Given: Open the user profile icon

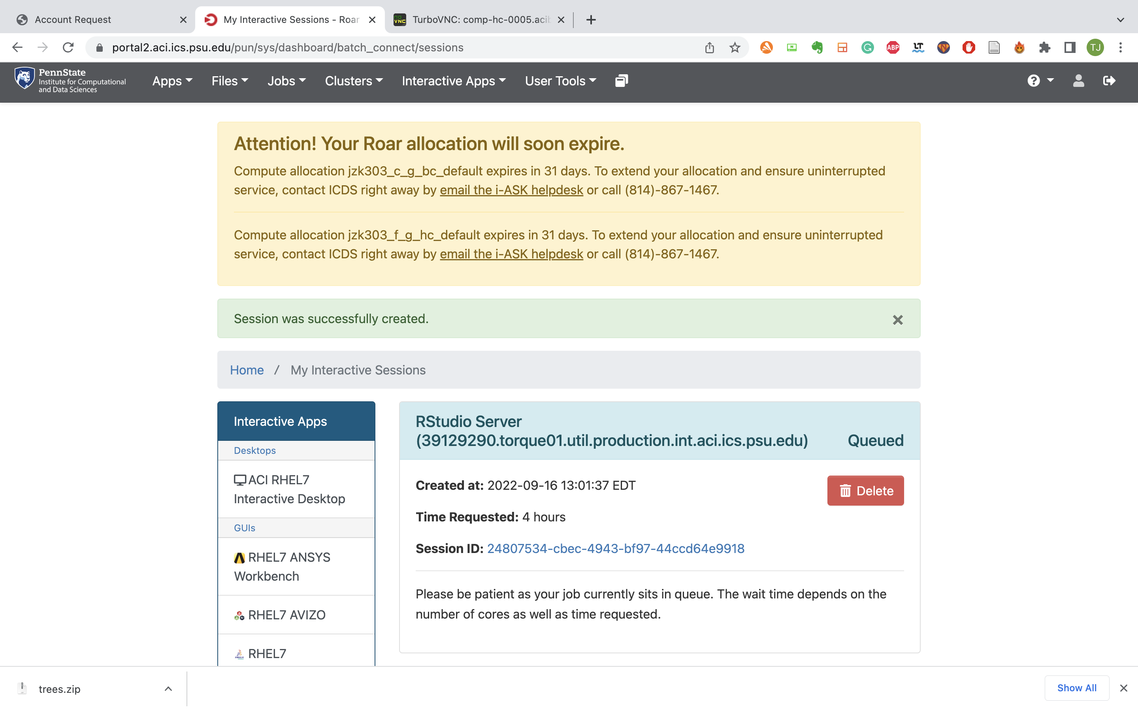Looking at the screenshot, I should (1078, 81).
